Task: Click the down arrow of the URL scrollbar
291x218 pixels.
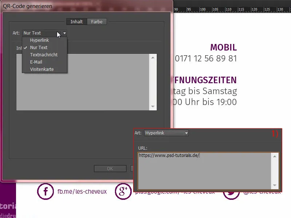Action: (x=275, y=185)
